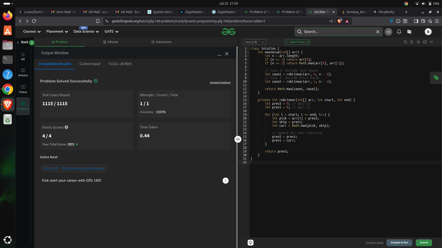Screen dimensions: 442x248
Task: Reload the browser page
Action: (x=34, y=21)
